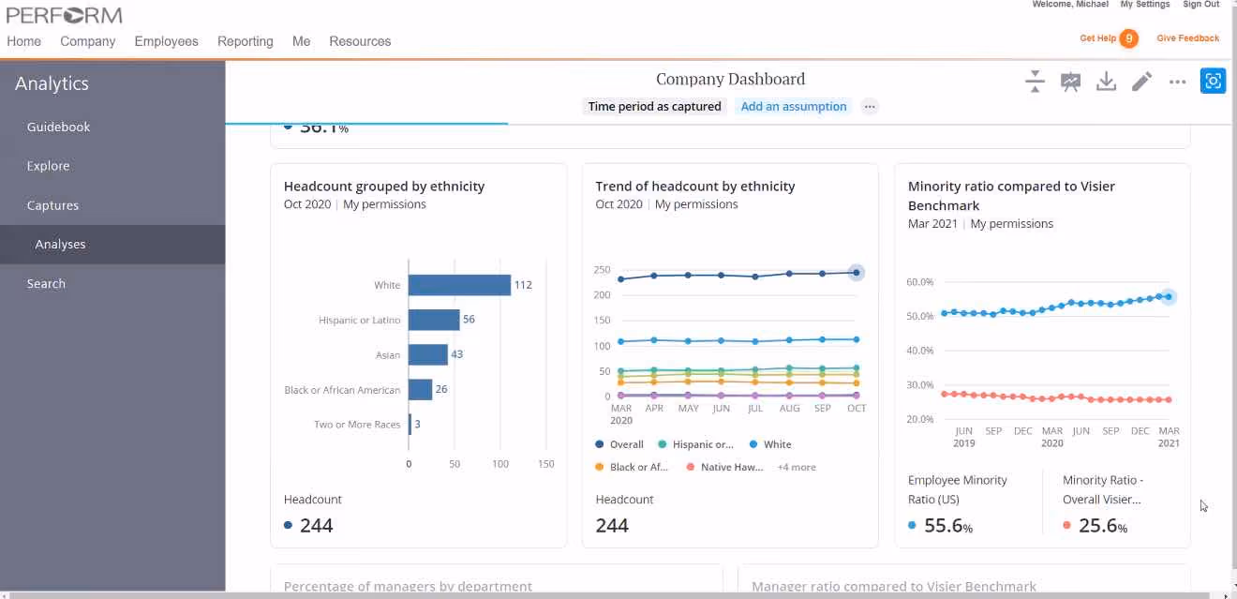Click Add an assumption
Viewport: 1237px width, 599px height.
(794, 106)
